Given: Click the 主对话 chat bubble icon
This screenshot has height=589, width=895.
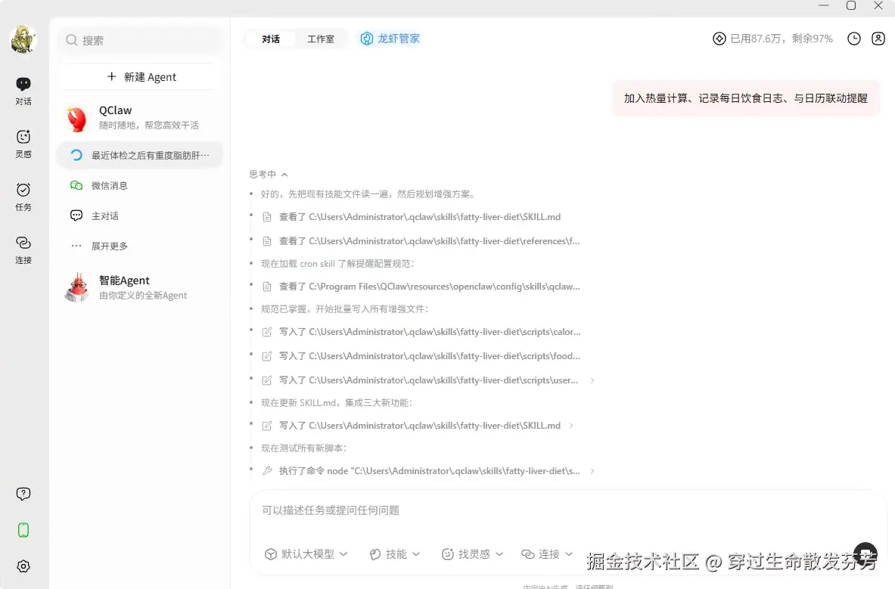Looking at the screenshot, I should tap(76, 215).
